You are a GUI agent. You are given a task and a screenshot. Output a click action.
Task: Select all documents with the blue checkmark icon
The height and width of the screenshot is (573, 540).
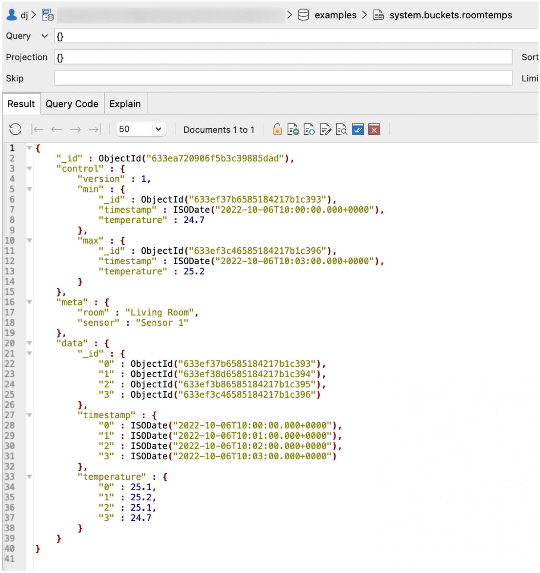(x=358, y=129)
